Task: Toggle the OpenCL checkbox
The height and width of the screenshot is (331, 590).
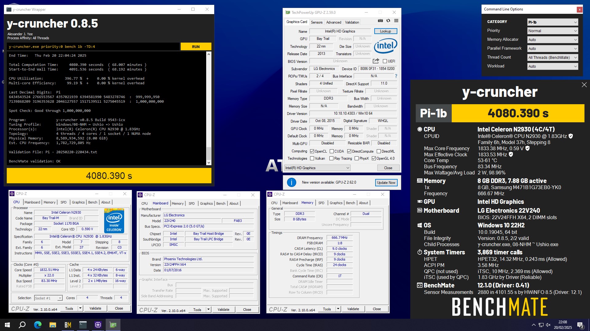Action: 312,151
